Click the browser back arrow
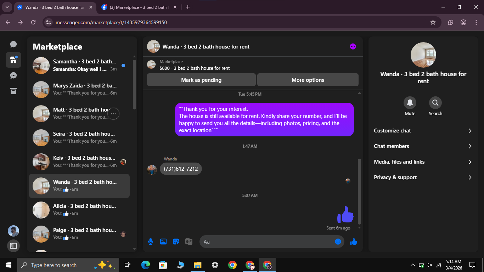The width and height of the screenshot is (484, 272). [8, 22]
